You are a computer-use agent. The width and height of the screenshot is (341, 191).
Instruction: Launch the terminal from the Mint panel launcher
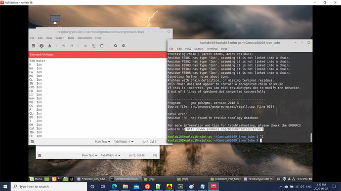pos(59,179)
